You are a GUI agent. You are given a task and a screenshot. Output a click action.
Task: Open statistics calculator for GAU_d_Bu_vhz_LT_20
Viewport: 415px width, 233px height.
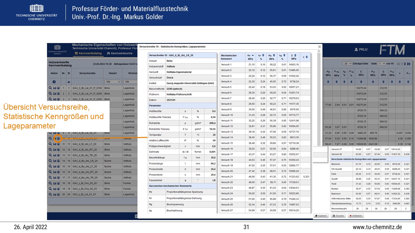58,166
